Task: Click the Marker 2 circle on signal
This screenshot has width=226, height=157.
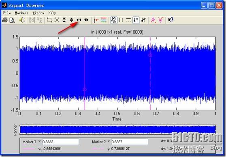Action: (x=150, y=55)
